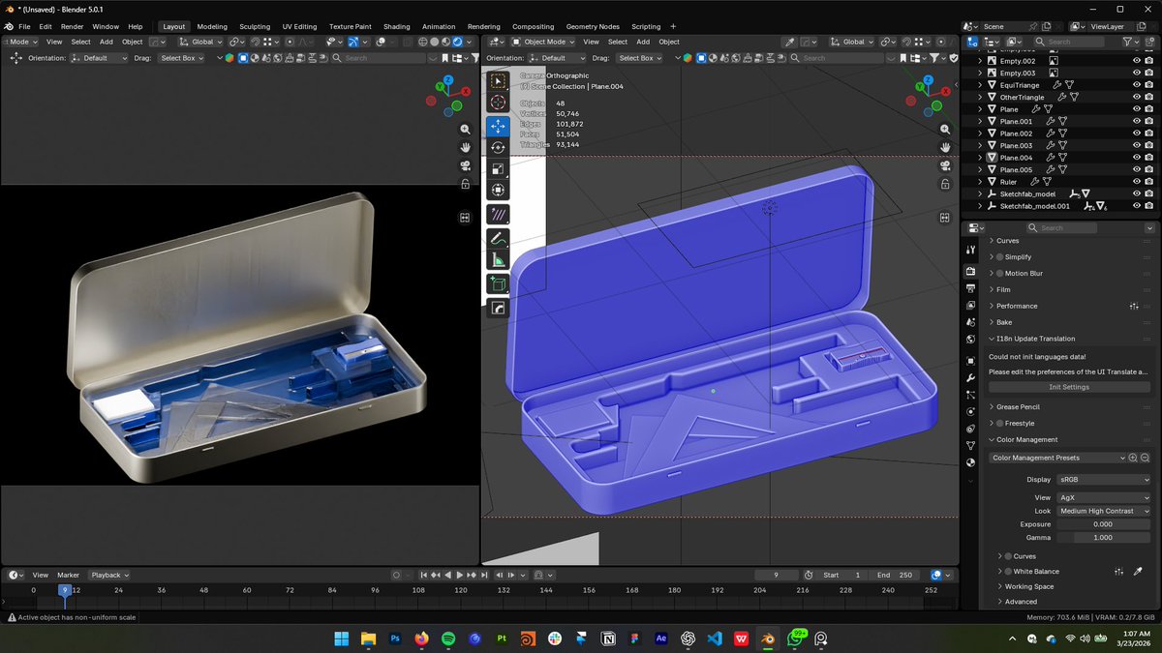The height and width of the screenshot is (653, 1162).
Task: Open Visual Studio Code from the taskbar
Action: tap(715, 638)
